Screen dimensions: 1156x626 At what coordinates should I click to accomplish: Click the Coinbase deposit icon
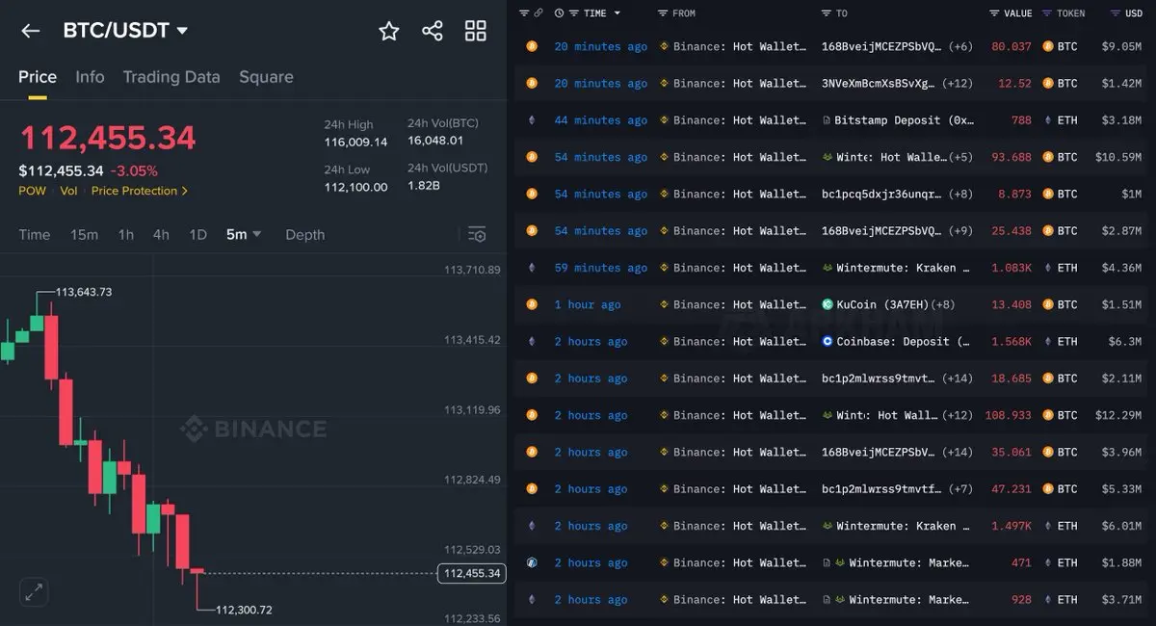(827, 341)
